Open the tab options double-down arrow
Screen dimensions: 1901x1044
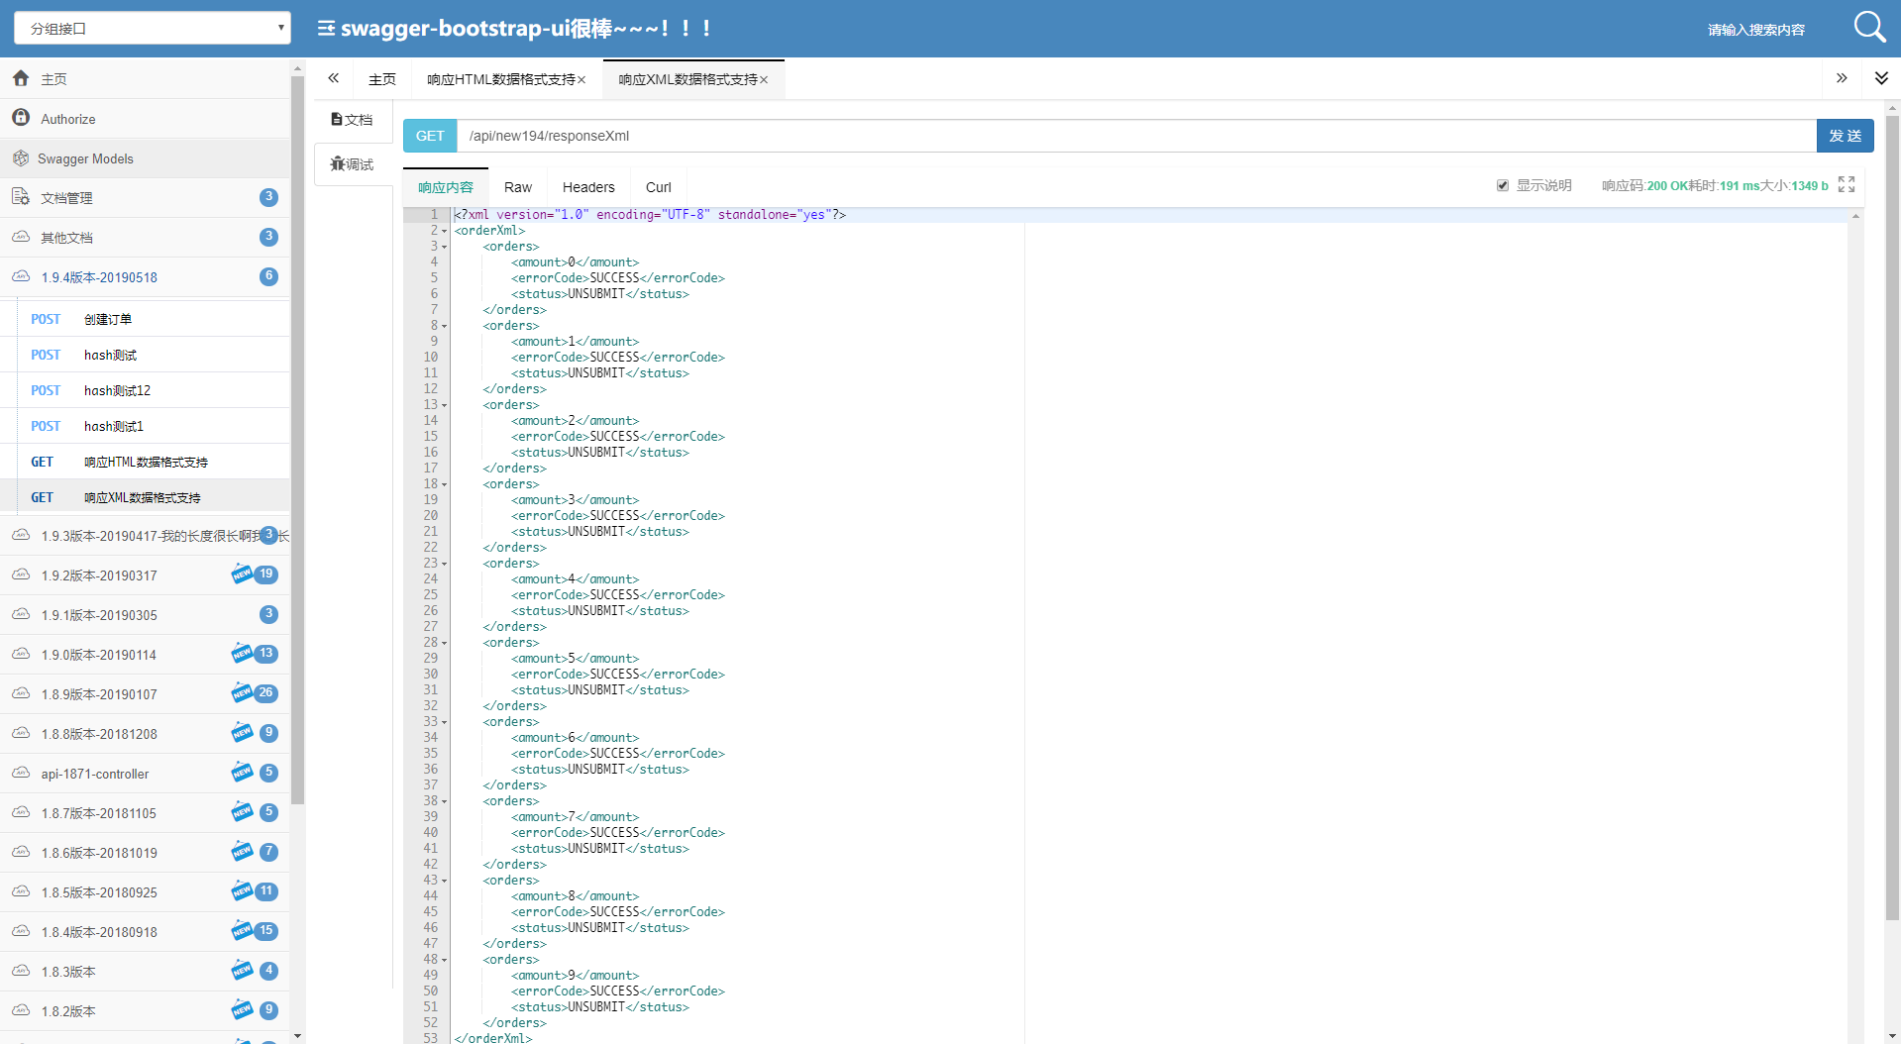tap(1881, 78)
